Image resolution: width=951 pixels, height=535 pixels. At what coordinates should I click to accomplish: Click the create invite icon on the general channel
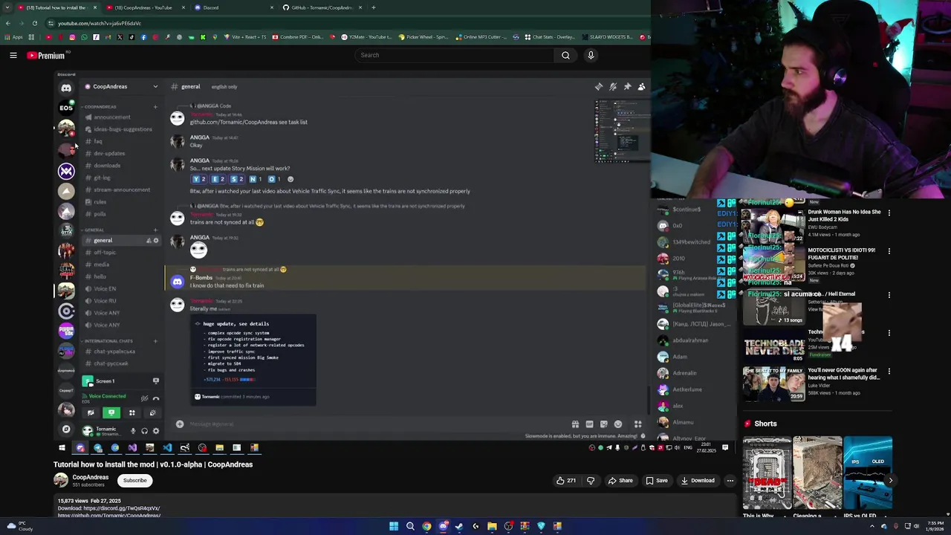click(149, 241)
